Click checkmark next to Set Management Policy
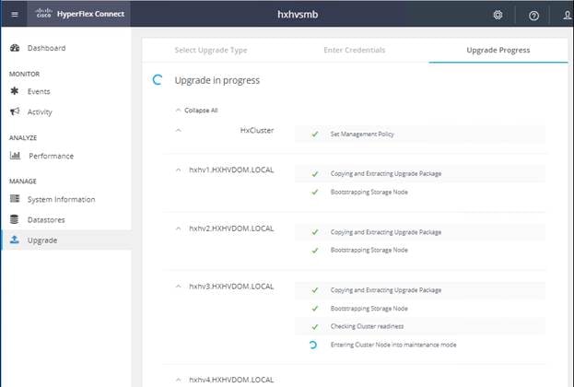 pos(315,134)
